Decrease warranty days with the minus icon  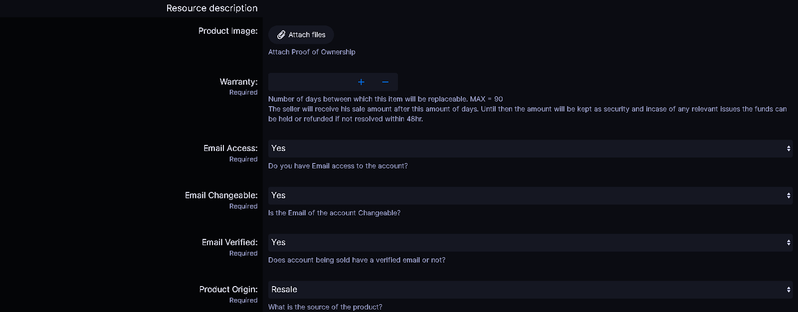click(385, 82)
